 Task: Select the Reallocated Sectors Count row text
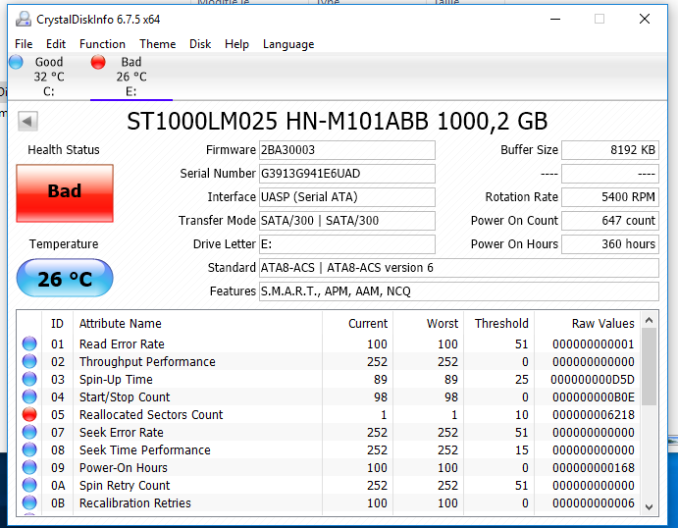(x=151, y=415)
